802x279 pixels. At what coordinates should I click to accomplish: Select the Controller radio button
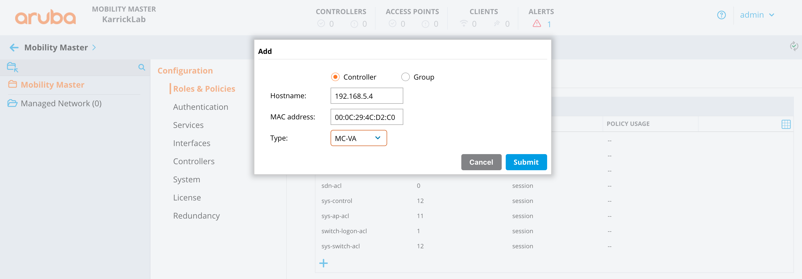(x=335, y=77)
